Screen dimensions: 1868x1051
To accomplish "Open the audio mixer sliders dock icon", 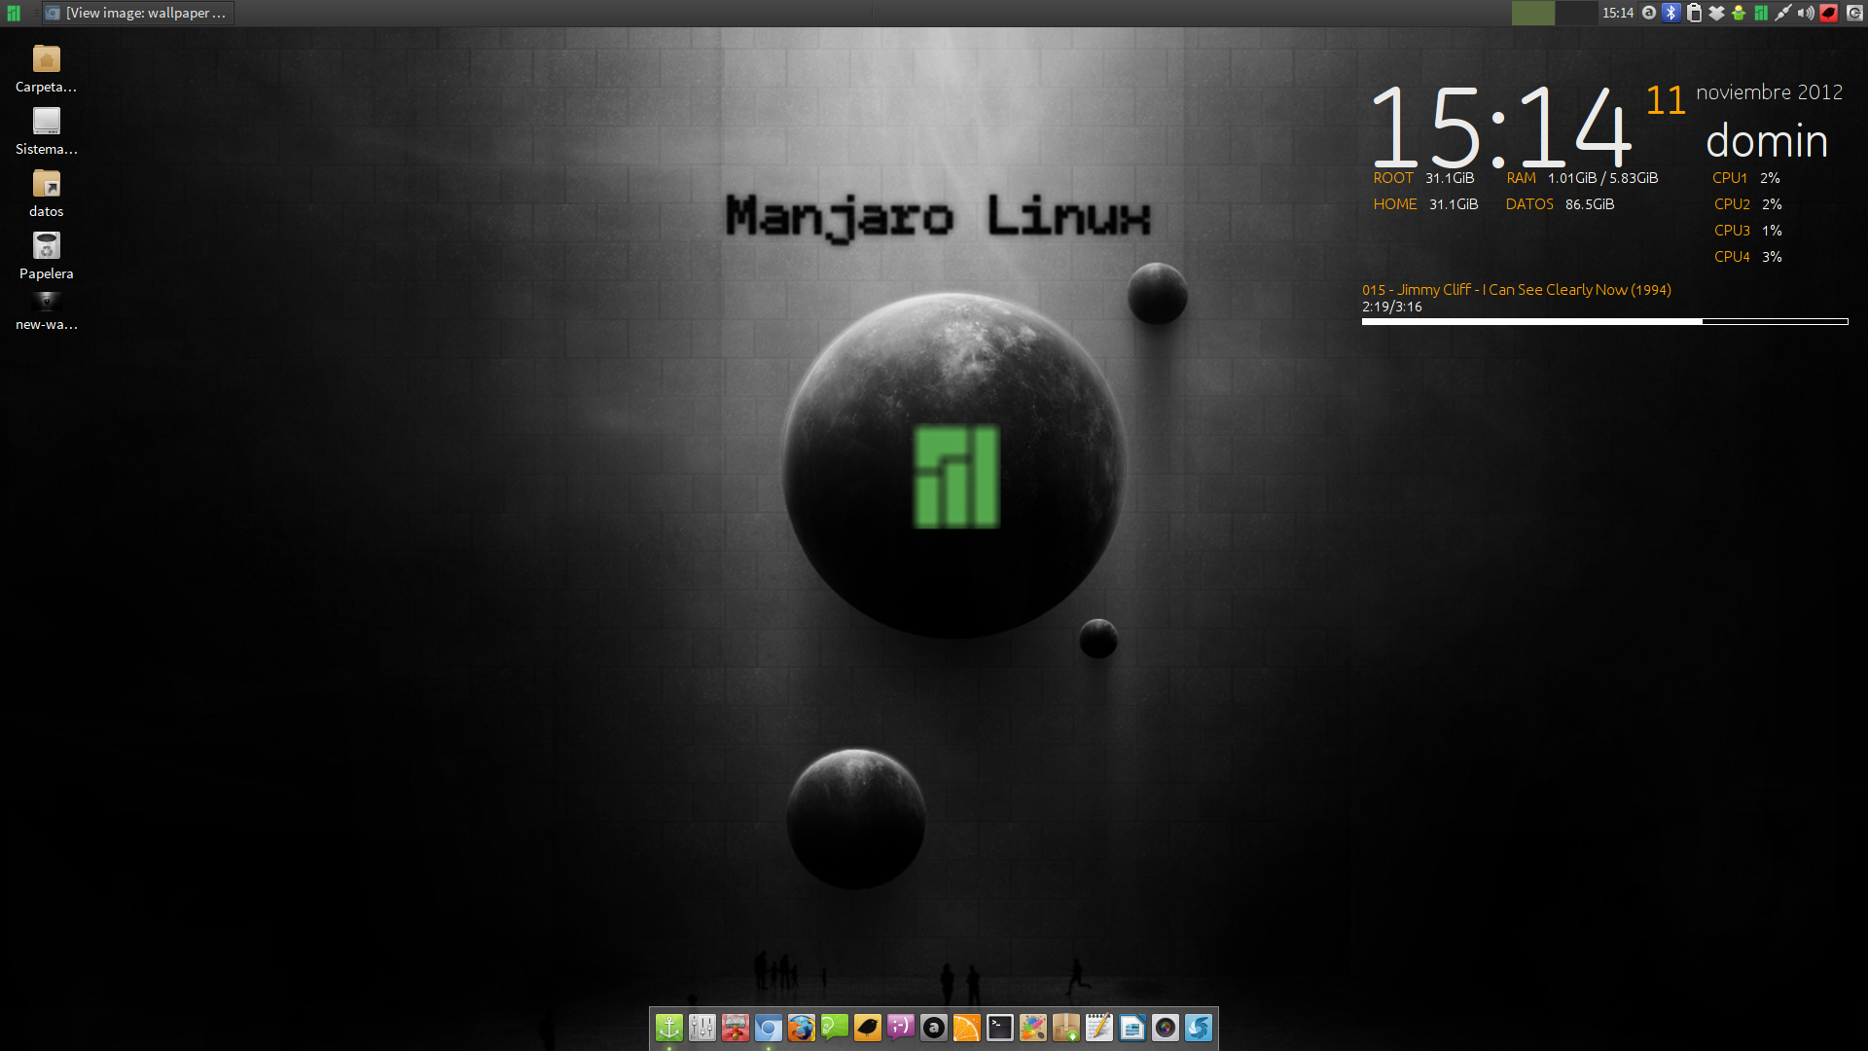I will pyautogui.click(x=702, y=1028).
